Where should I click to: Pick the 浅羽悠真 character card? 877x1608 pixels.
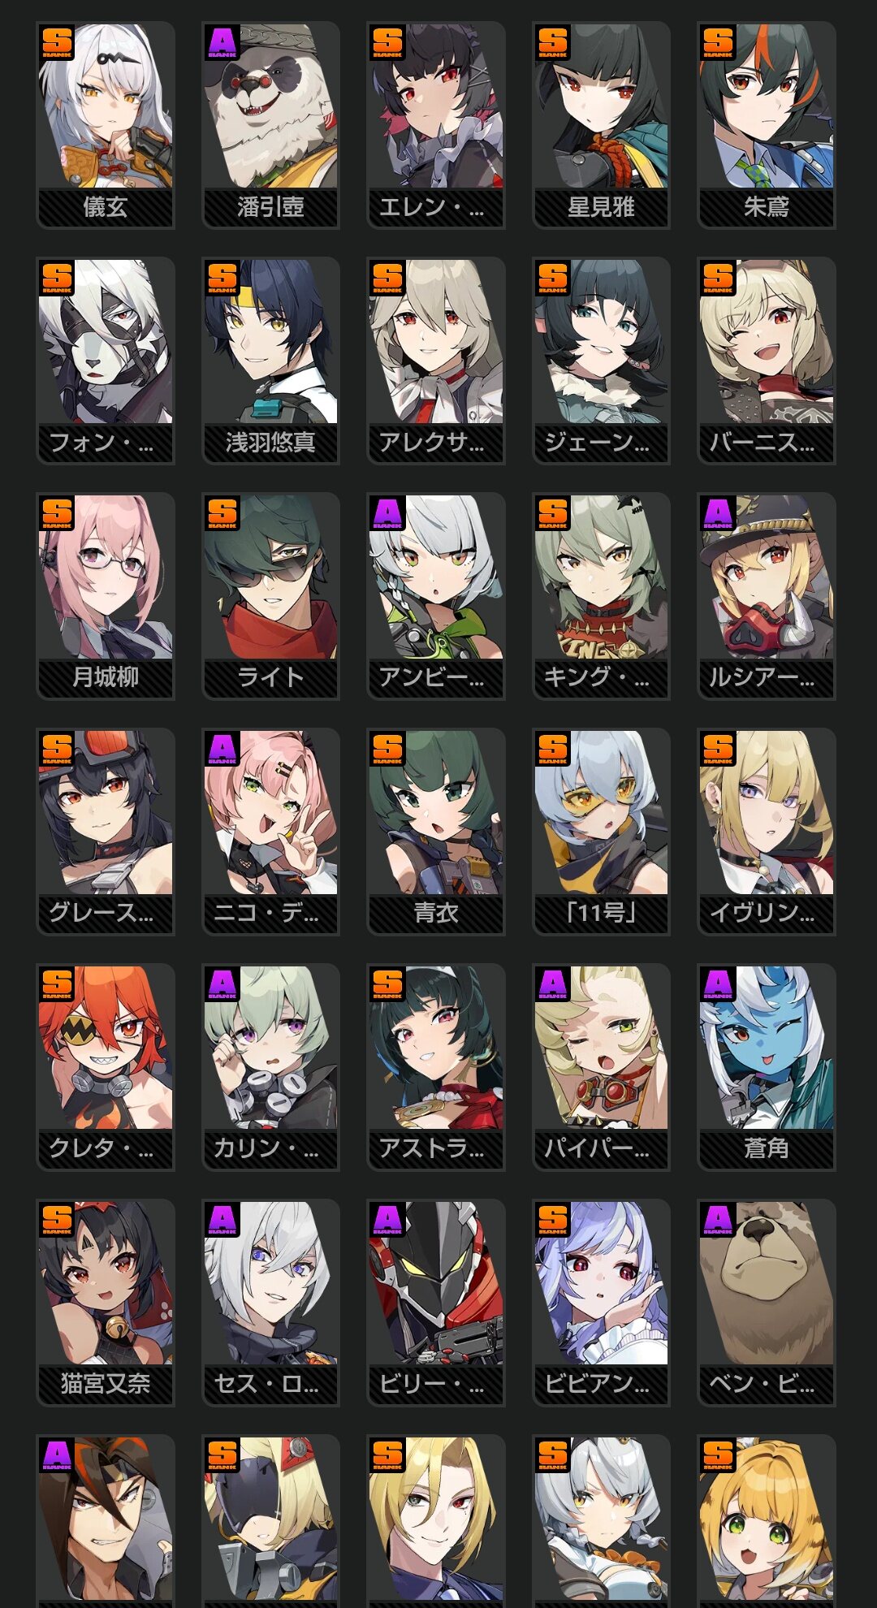point(270,361)
